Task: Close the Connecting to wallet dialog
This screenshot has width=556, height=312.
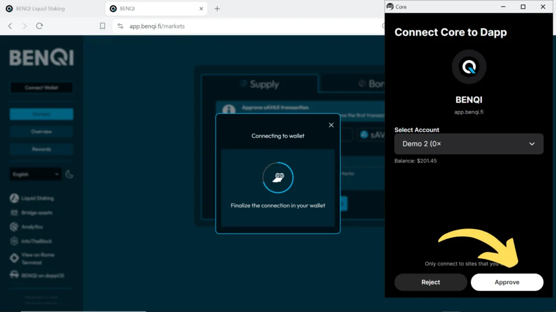Action: coord(331,125)
